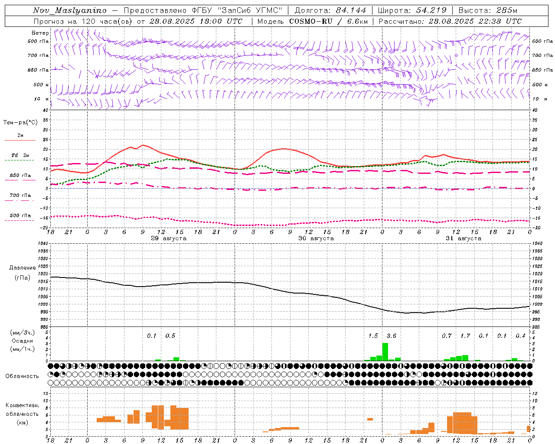The width and height of the screenshot is (555, 444).
Task: Click the '10 м' wind level label on left
Action: [x=41, y=99]
